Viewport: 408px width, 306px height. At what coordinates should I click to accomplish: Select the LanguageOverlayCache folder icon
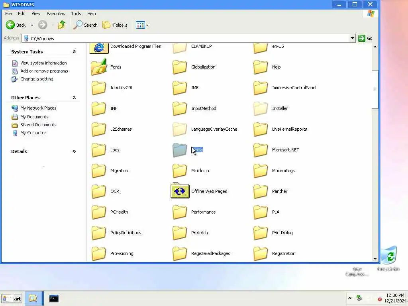coord(180,129)
